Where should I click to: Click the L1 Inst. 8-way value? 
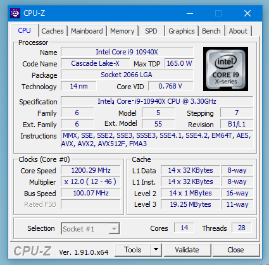point(237,182)
